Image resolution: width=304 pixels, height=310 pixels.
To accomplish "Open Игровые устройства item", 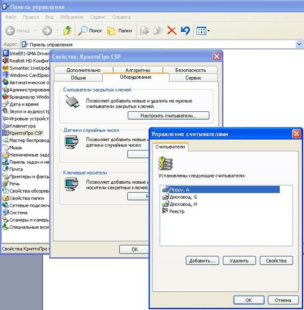I will 26,119.
